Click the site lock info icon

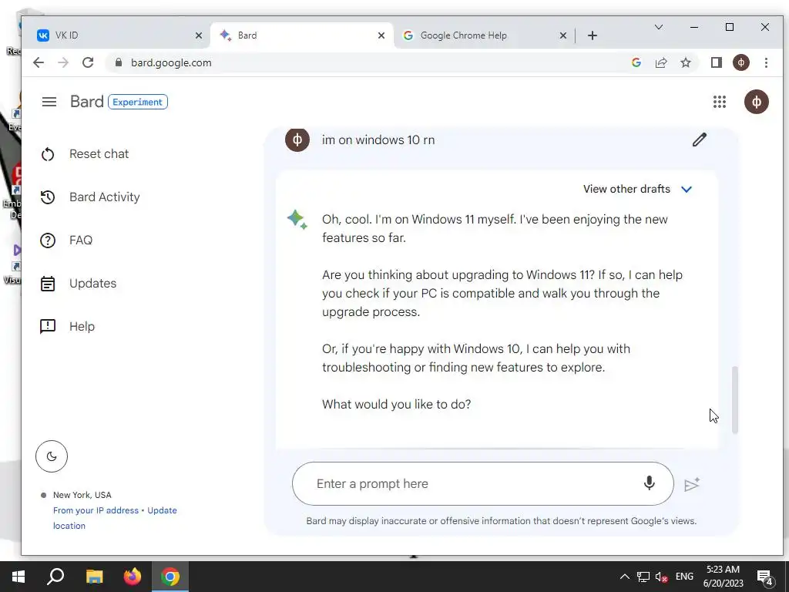(118, 62)
